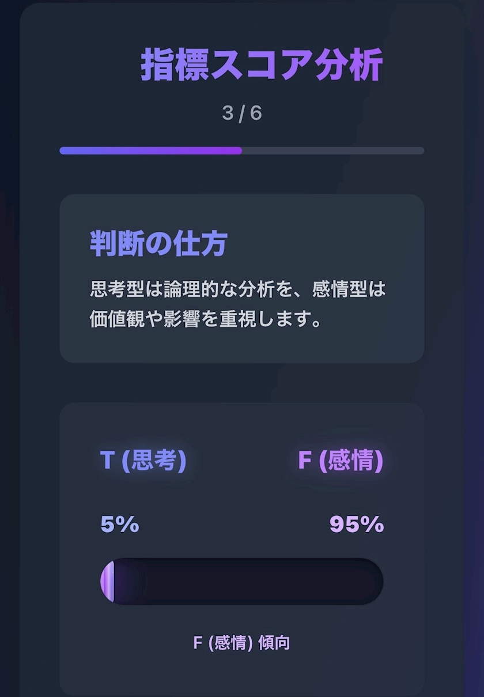Screen dimensions: 484x697
Task: Click the 95% score value
Action: [357, 525]
